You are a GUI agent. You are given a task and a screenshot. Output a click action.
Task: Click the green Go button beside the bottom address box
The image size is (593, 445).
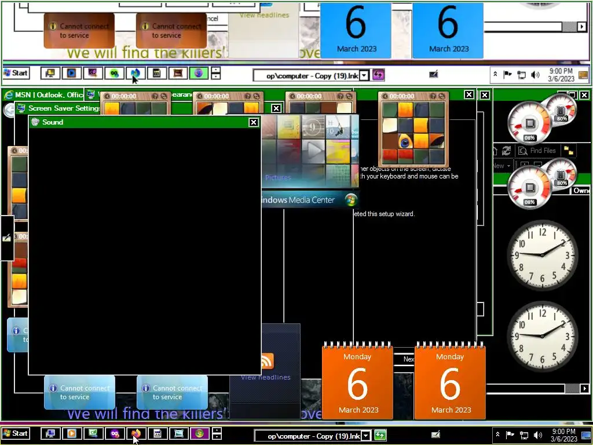pos(380,435)
